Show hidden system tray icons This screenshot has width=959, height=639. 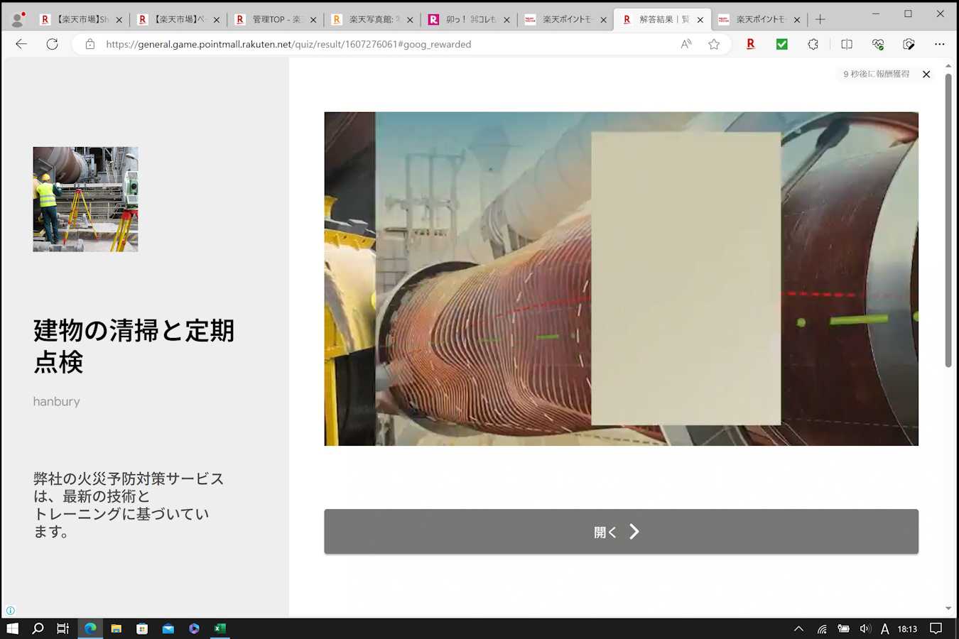click(x=798, y=628)
